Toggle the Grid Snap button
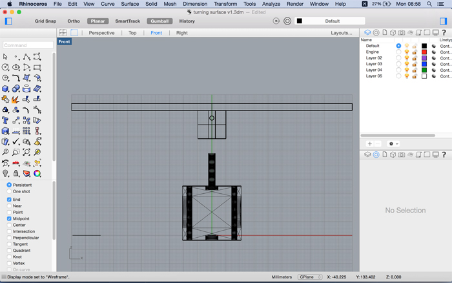Image resolution: width=452 pixels, height=283 pixels. tap(46, 21)
